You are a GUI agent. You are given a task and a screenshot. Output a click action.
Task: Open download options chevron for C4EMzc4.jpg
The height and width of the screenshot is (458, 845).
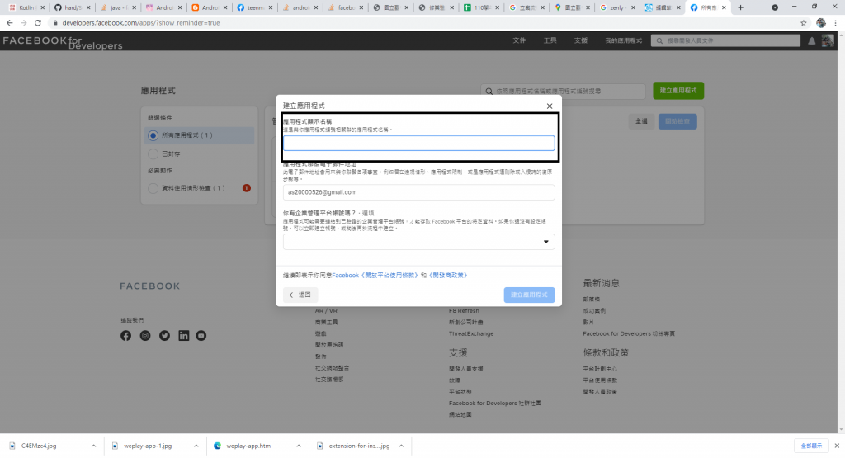click(93, 446)
